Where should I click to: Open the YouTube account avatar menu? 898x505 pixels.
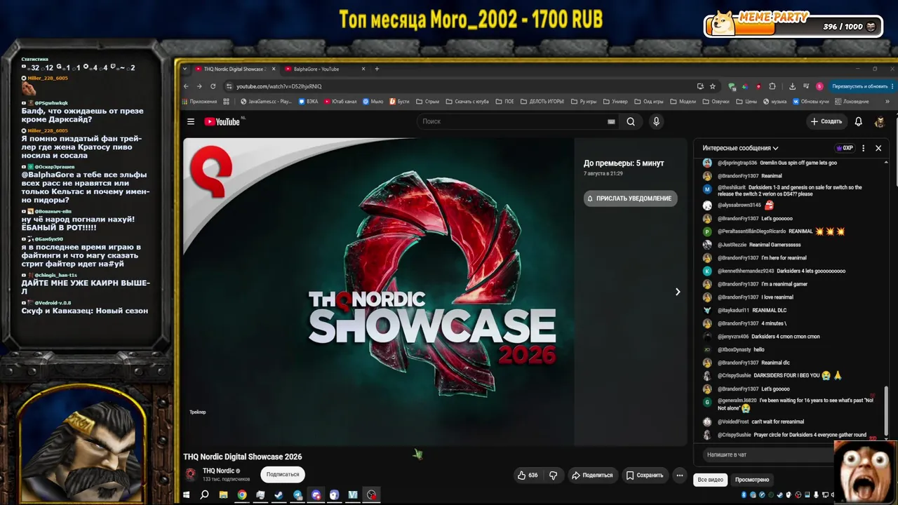click(879, 121)
